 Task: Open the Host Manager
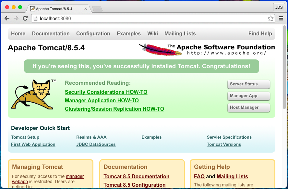point(248,107)
